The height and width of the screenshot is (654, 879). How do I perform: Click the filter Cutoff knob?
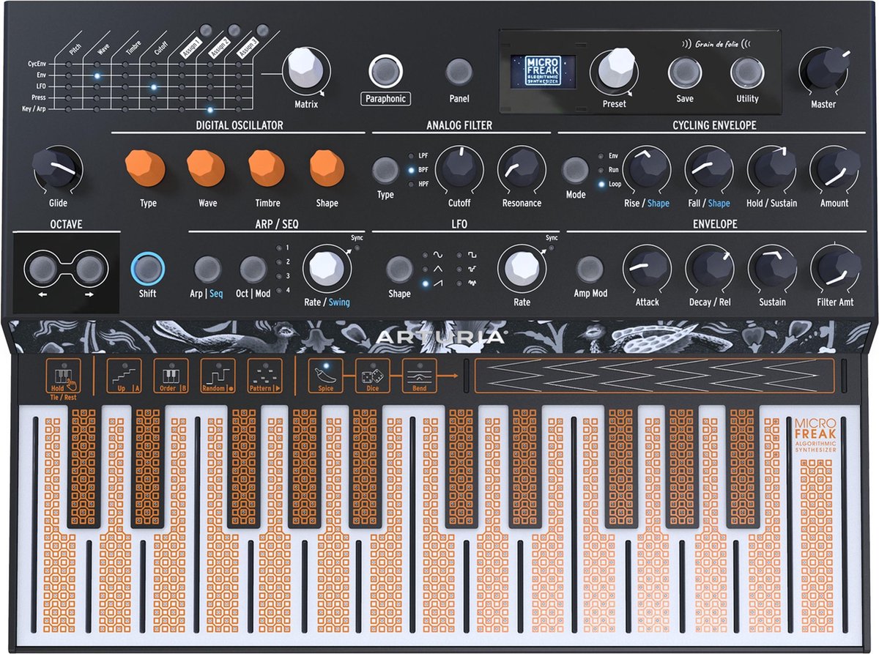click(459, 169)
